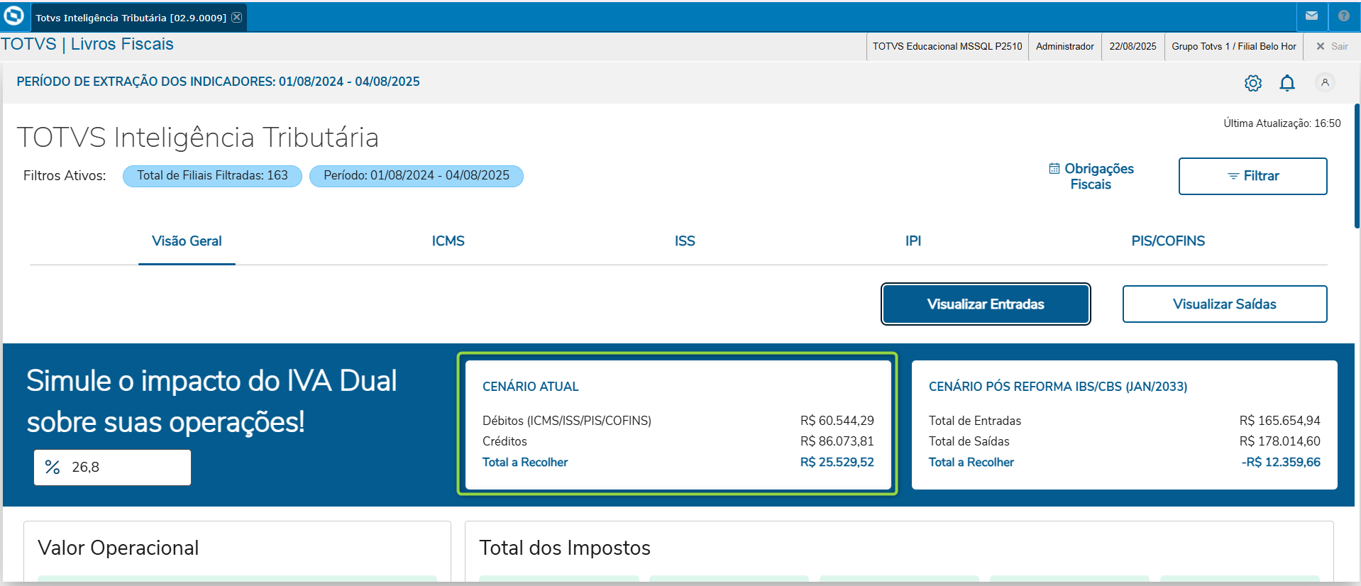This screenshot has width=1361, height=586.
Task: Close the Totvs Inteligência Tributária tab
Action: point(237,17)
